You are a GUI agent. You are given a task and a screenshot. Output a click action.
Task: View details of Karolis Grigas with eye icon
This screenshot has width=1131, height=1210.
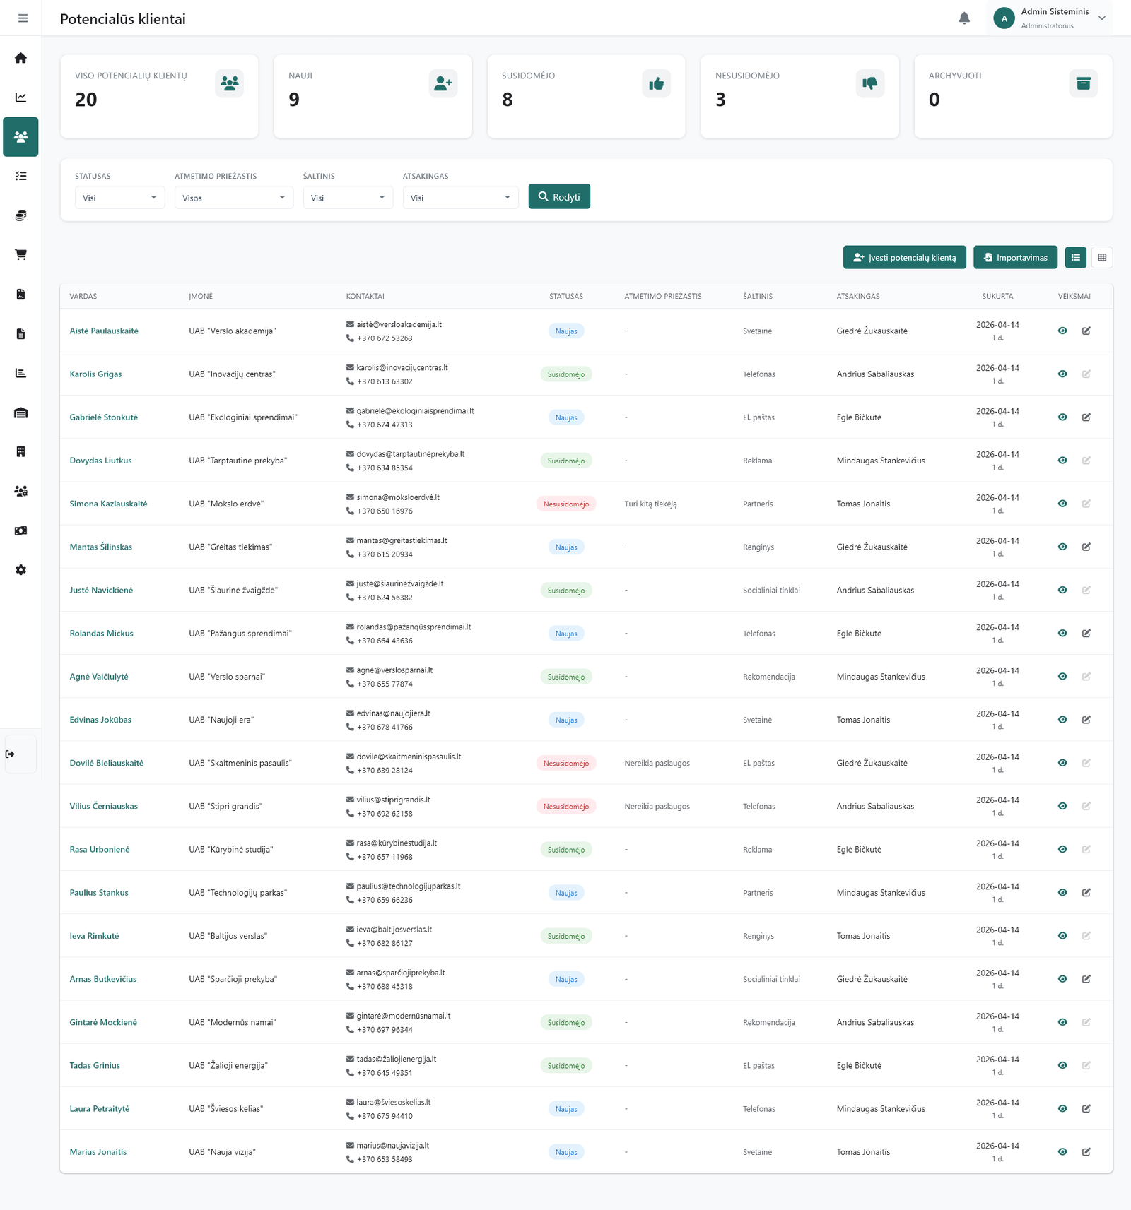coord(1062,374)
